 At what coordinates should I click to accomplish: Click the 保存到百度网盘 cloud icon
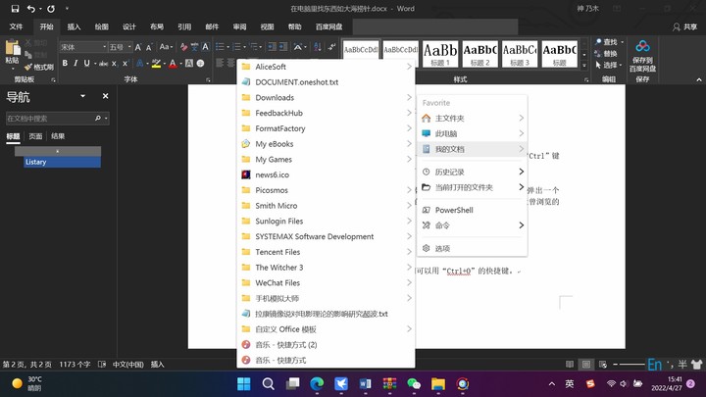tap(642, 47)
